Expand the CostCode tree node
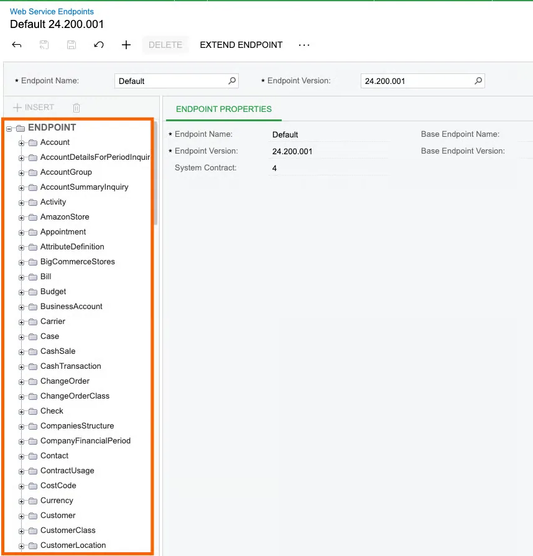Screen dimensions: 533x556 coord(22,486)
